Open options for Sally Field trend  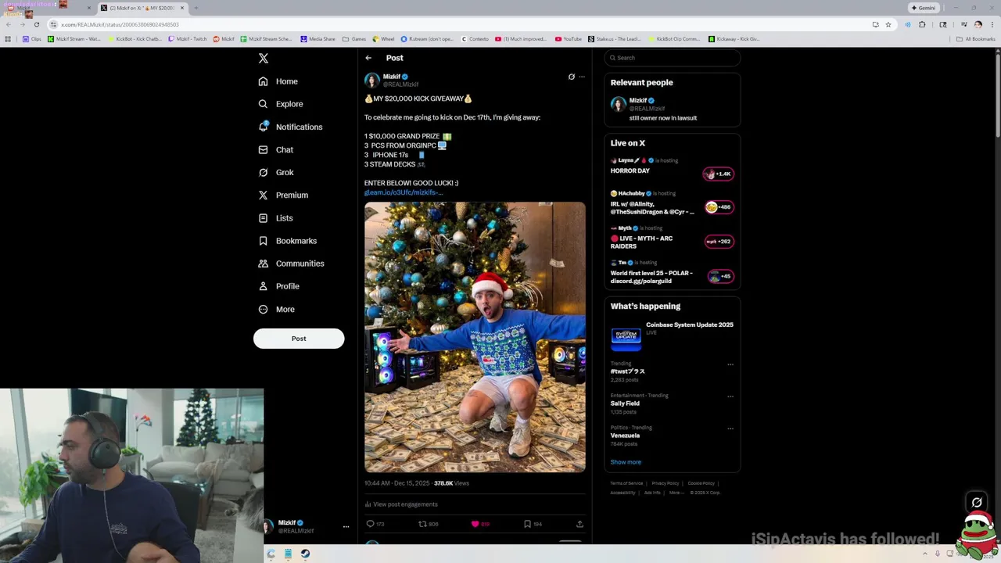730,396
